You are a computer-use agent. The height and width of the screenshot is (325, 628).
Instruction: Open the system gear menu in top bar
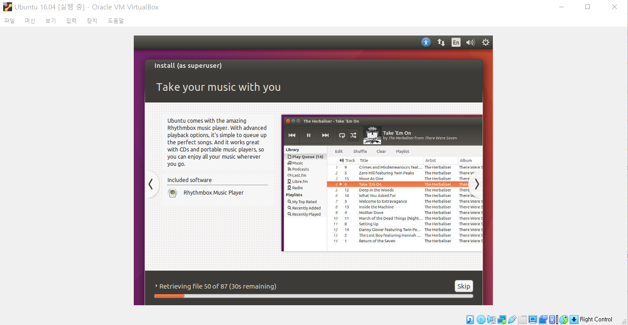point(485,42)
